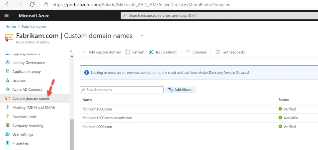
Task: Expand more options ellipsis beside page title
Action: [x=141, y=35]
